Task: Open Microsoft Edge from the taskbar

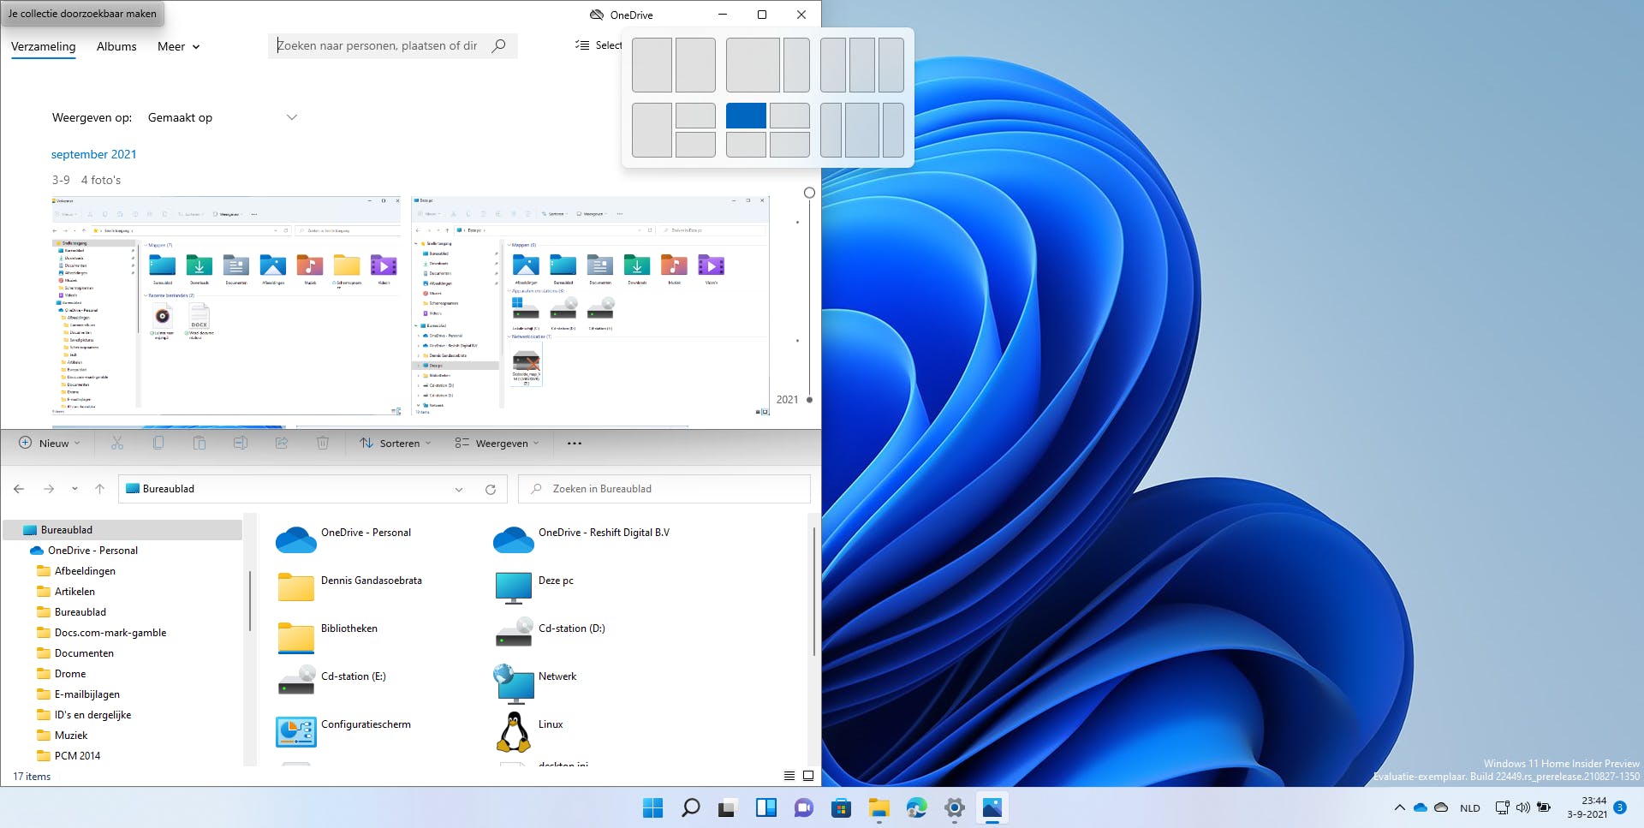Action: pos(916,807)
